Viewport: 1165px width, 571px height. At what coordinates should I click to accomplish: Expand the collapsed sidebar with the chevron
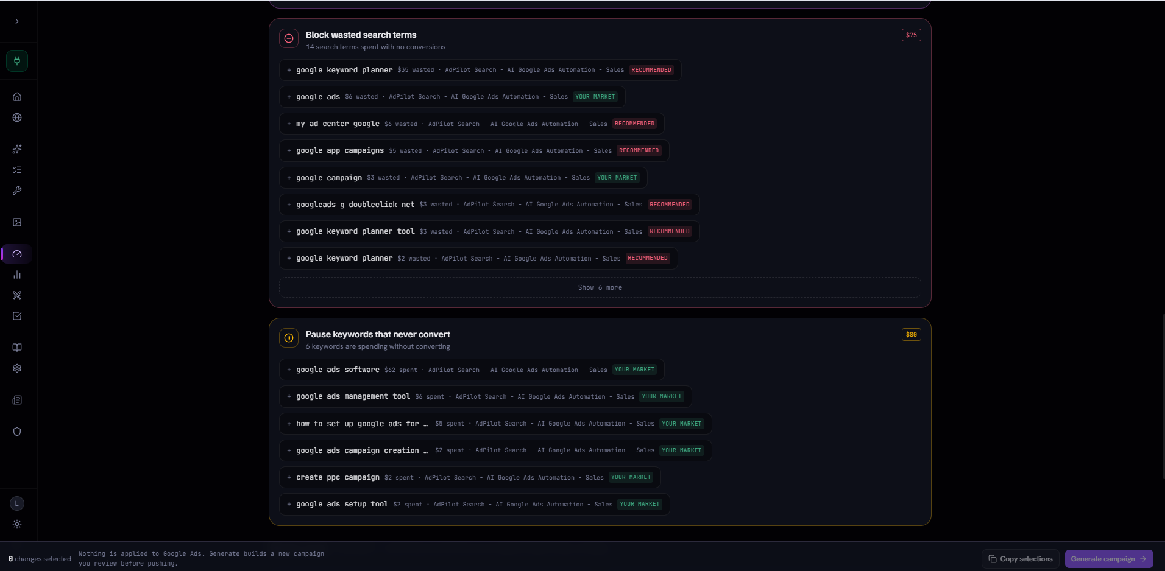click(17, 21)
